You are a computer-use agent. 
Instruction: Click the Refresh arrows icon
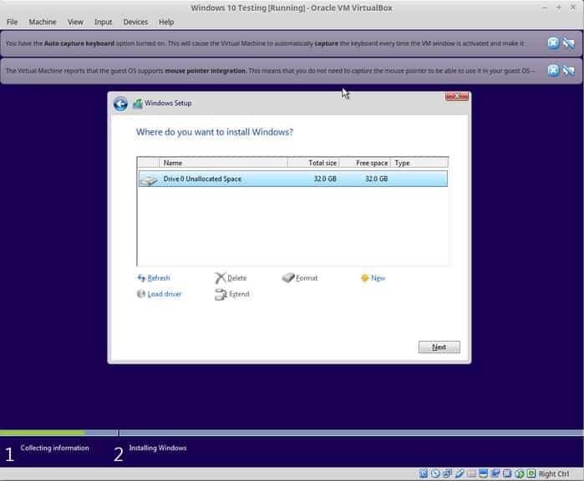tap(141, 278)
